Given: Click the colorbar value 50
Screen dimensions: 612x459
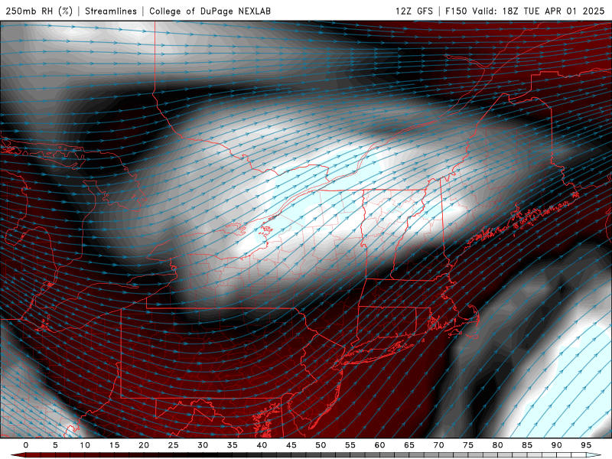Looking at the screenshot, I should pyautogui.click(x=321, y=445).
